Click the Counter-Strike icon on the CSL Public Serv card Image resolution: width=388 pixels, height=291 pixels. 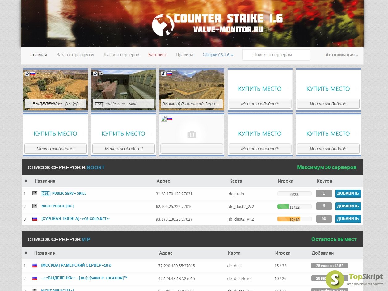point(95,74)
